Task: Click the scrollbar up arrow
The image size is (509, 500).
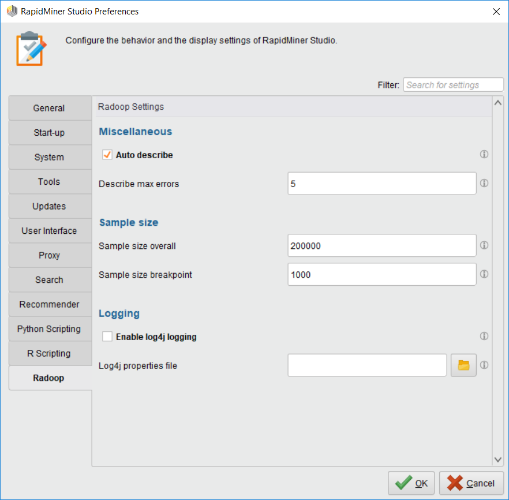Action: (x=497, y=103)
